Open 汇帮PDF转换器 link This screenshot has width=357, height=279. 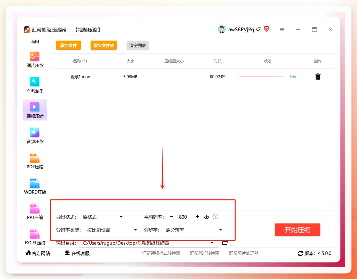coord(204,253)
